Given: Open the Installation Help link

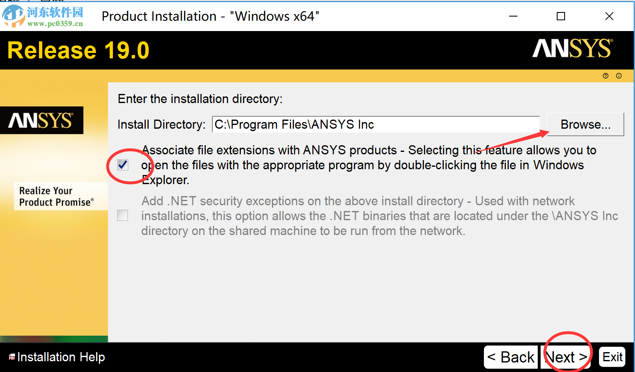Looking at the screenshot, I should 61,357.
